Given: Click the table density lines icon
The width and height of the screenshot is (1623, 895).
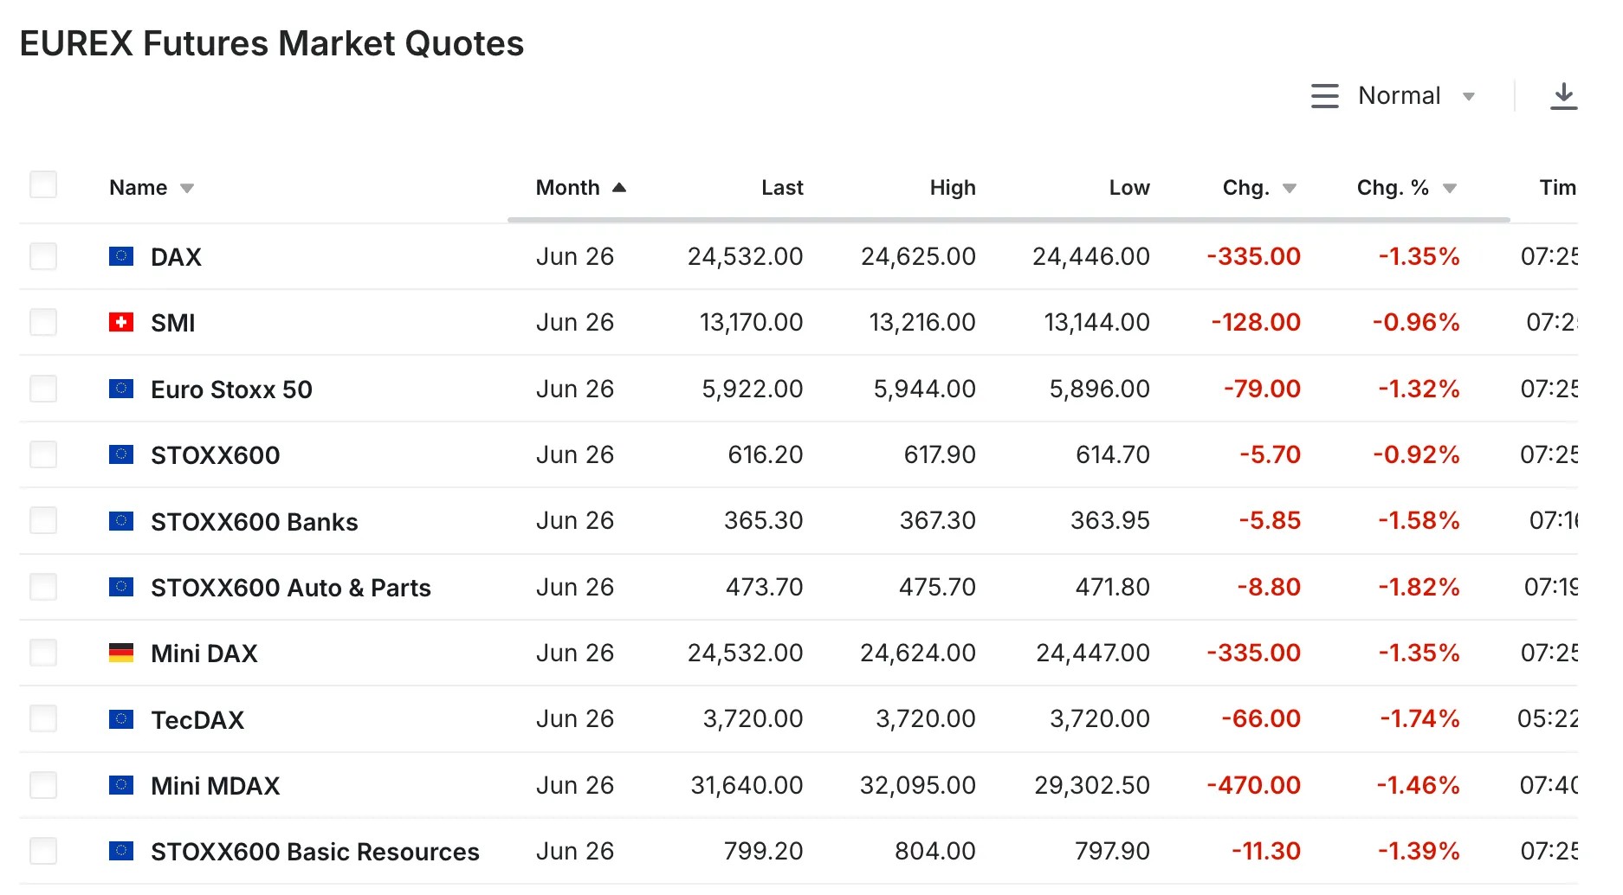Looking at the screenshot, I should coord(1324,96).
